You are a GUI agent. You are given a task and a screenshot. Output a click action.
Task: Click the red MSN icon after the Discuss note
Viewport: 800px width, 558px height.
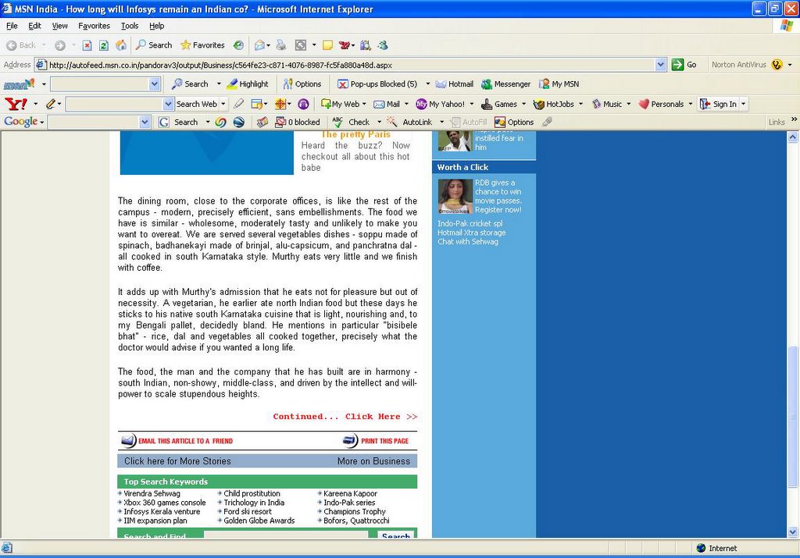(x=345, y=45)
